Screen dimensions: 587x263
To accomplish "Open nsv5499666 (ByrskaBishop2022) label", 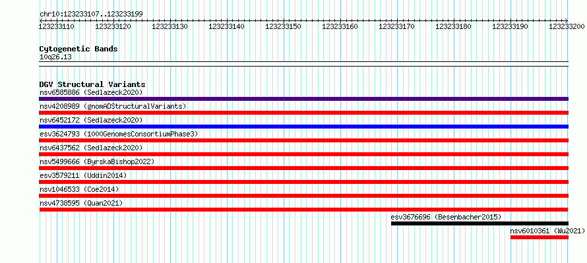I will pyautogui.click(x=97, y=161).
